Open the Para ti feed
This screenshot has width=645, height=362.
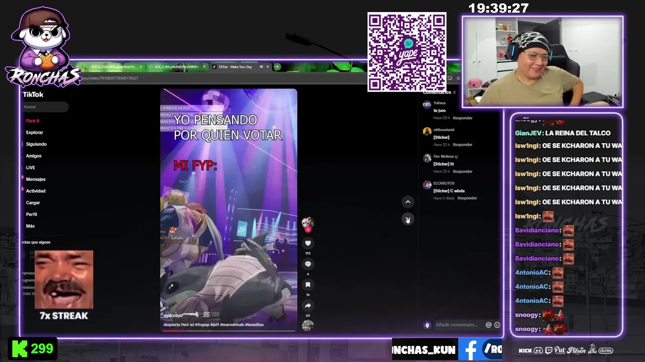click(32, 121)
